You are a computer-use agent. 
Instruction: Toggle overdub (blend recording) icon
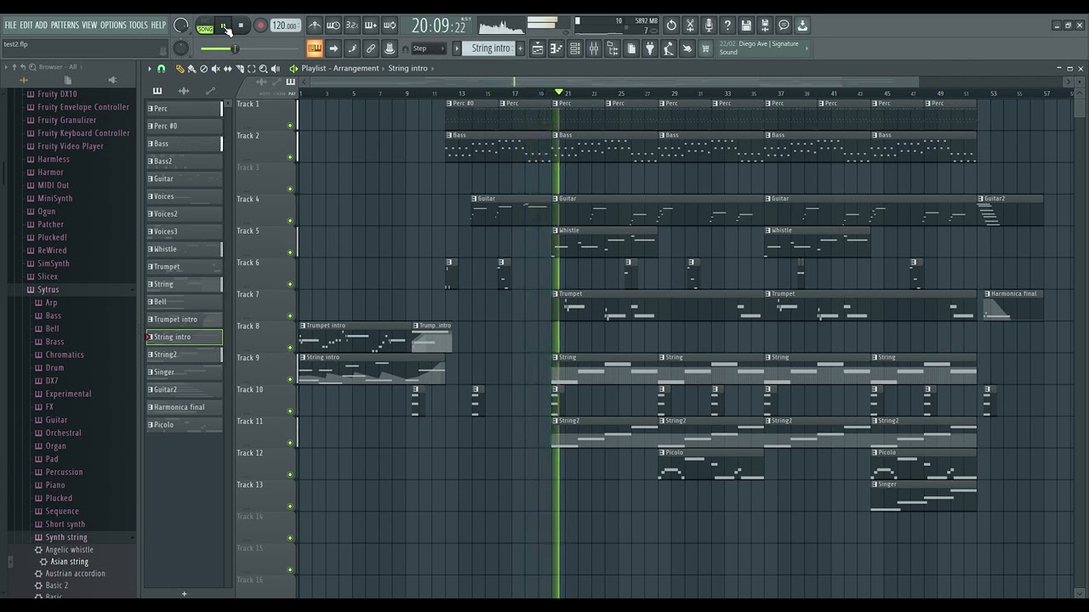tap(371, 25)
